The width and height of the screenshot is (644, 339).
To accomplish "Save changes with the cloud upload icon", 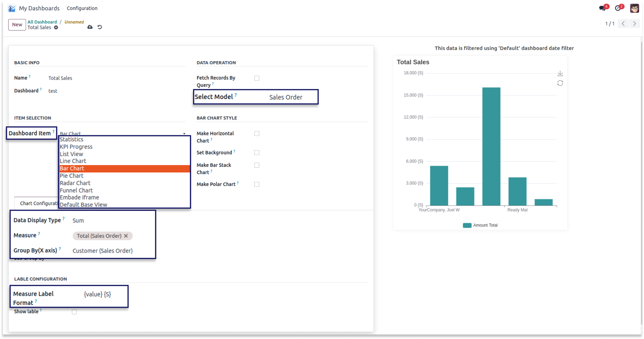I will tap(89, 27).
